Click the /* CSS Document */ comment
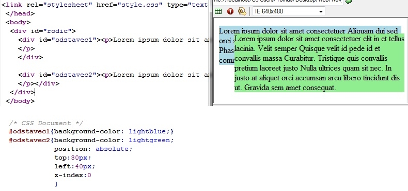 [x=46, y=123]
